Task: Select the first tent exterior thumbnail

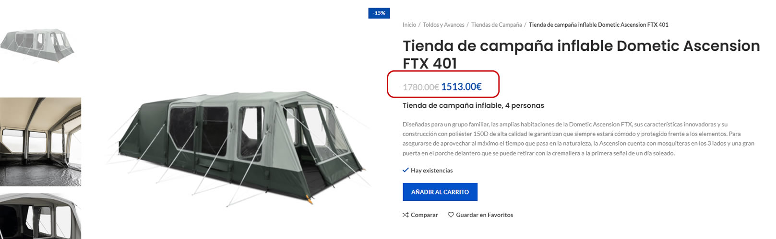Action: (37, 45)
